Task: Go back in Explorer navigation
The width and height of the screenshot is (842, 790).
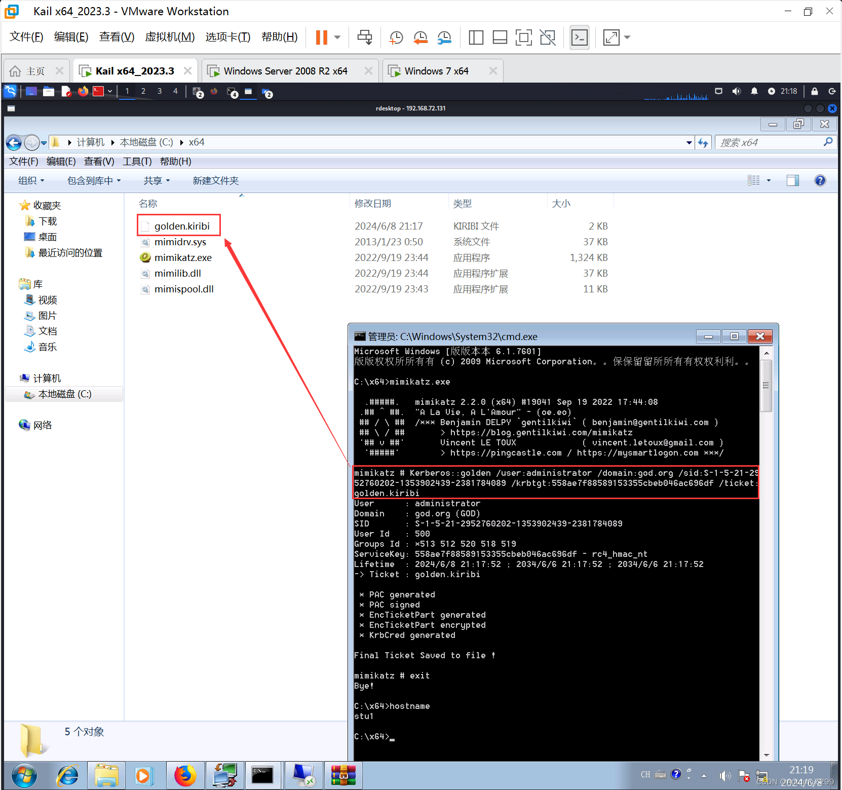Action: (x=14, y=143)
